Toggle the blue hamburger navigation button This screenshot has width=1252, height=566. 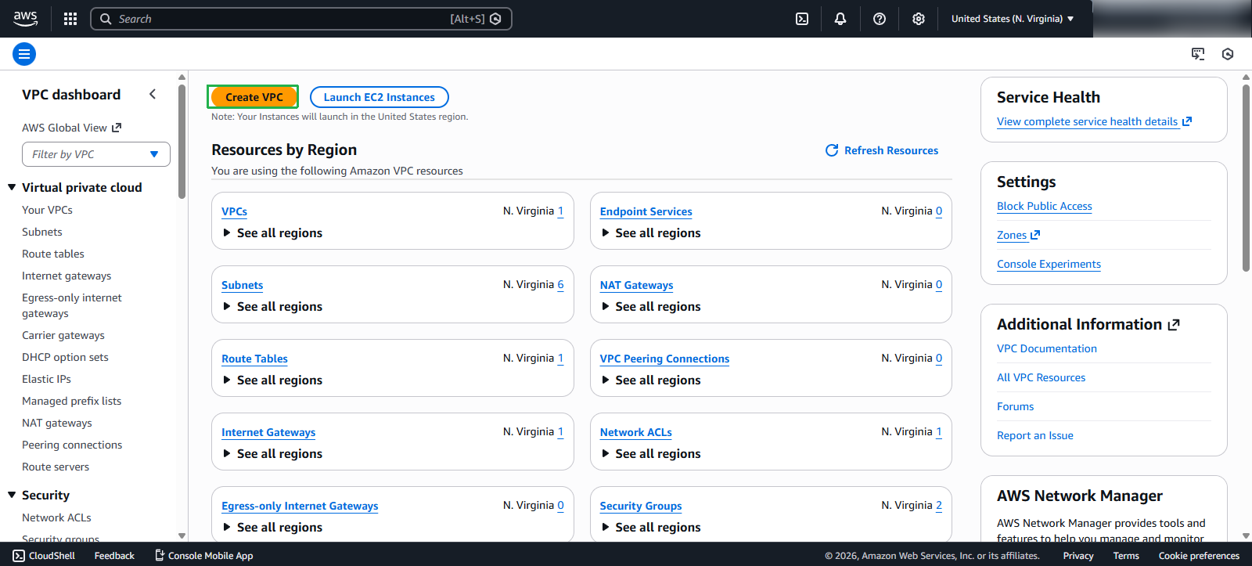(x=24, y=54)
